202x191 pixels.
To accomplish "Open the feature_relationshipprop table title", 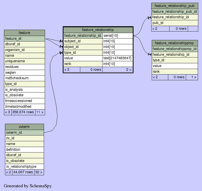I will tap(174, 43).
